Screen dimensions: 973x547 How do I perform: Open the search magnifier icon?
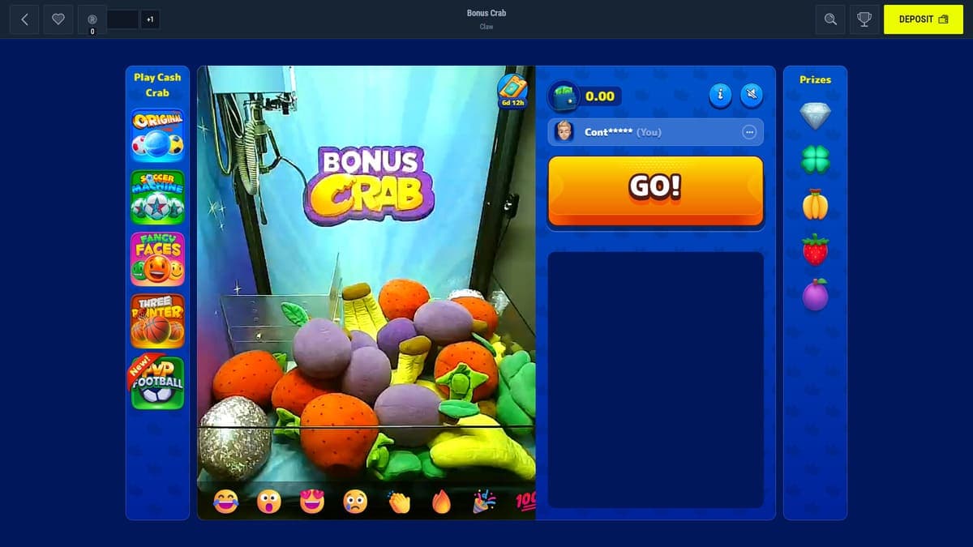(830, 19)
